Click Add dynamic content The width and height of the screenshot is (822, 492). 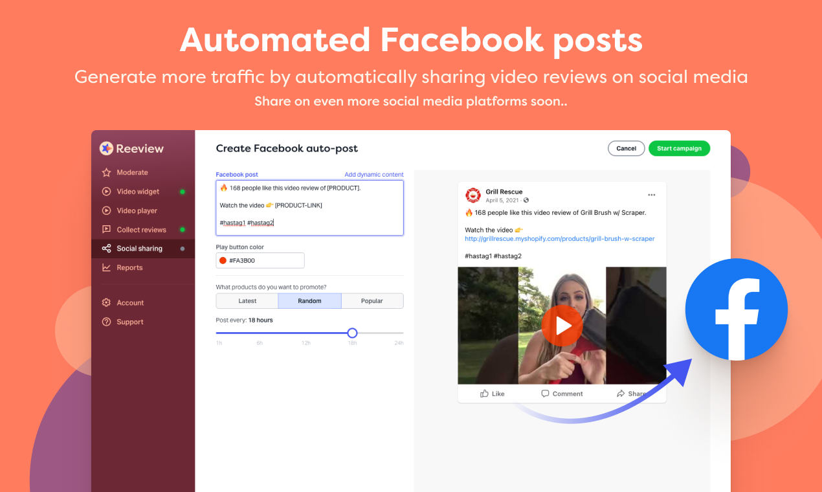[373, 174]
